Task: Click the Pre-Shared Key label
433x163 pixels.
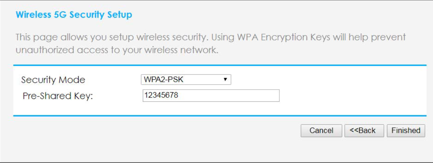Action: click(x=58, y=96)
